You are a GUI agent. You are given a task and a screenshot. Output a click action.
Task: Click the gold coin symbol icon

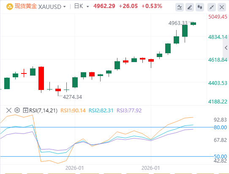coord(10,7)
